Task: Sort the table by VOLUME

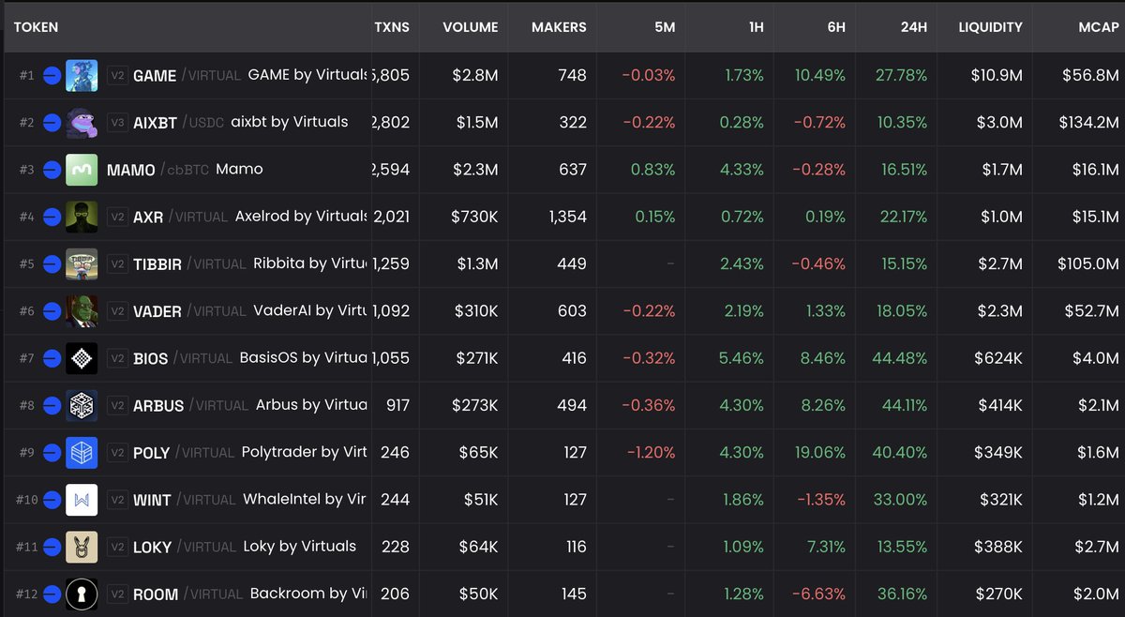Action: (472, 27)
